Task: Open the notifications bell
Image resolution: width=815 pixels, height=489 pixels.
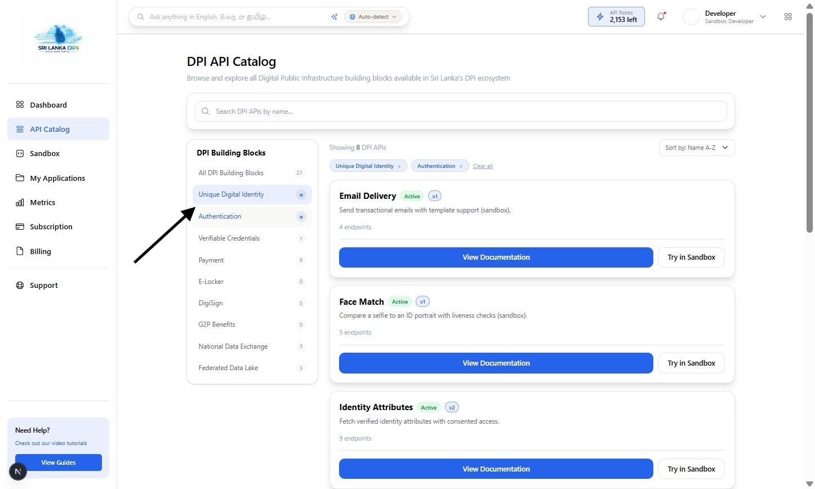Action: coord(661,17)
